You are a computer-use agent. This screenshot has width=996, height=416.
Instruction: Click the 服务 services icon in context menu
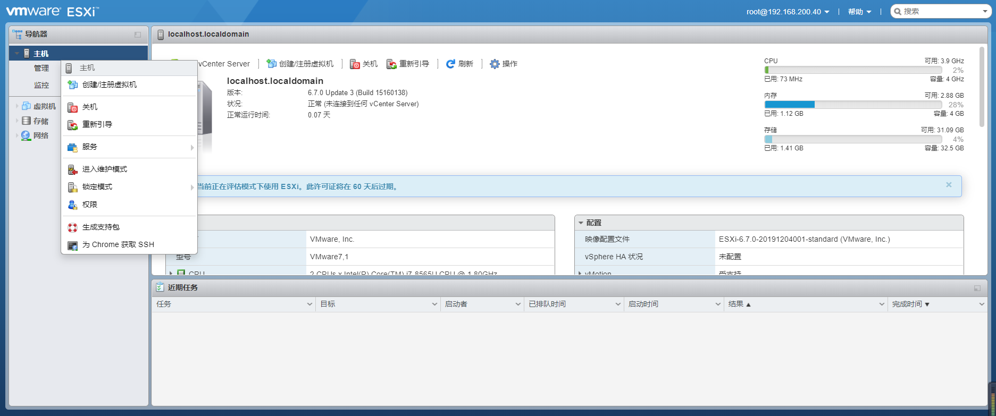click(72, 147)
